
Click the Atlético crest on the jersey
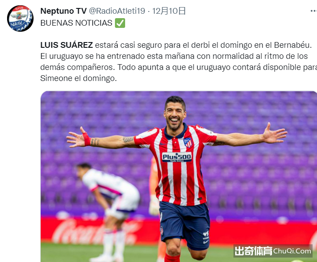[187, 143]
